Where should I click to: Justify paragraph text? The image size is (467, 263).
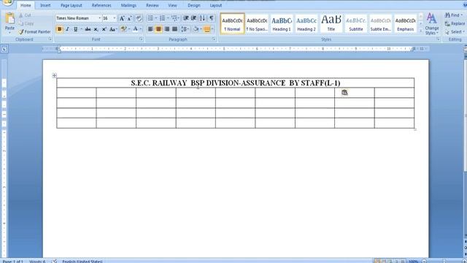click(175, 29)
